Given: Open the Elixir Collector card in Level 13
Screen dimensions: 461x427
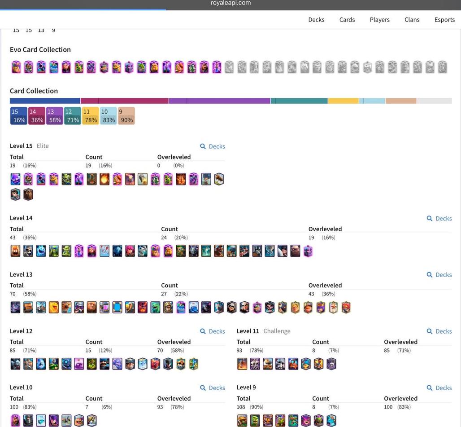Looking at the screenshot, I should pos(104,307).
